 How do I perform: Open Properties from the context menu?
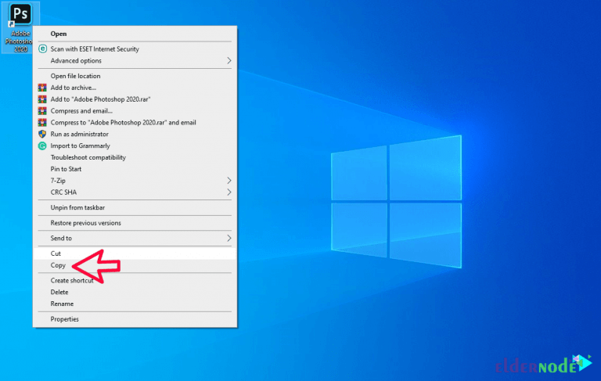click(x=135, y=319)
